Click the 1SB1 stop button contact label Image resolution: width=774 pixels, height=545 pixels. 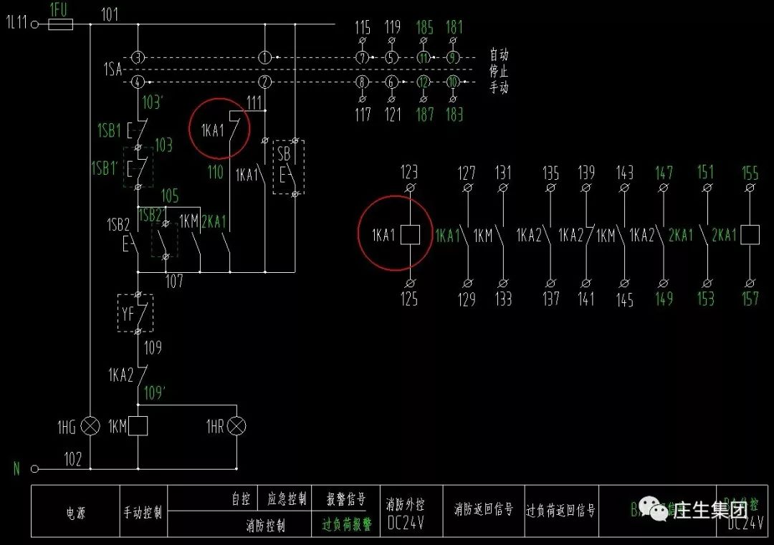click(x=109, y=131)
